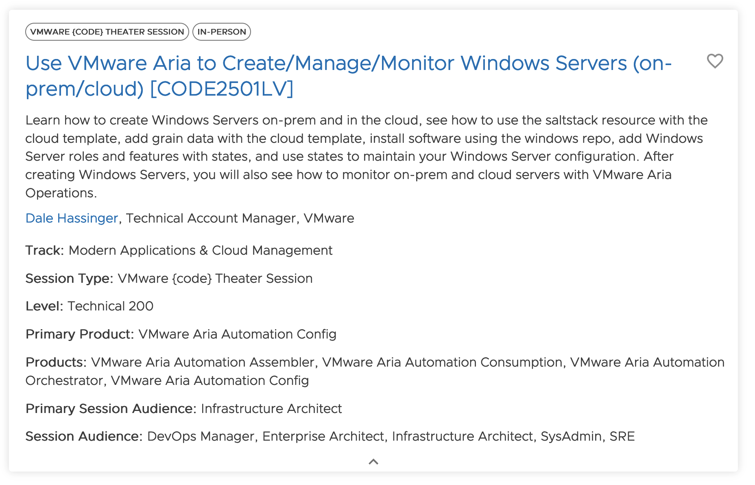The height and width of the screenshot is (485, 755).
Task: Click DevOps Manager in Session Audience
Action: [201, 436]
